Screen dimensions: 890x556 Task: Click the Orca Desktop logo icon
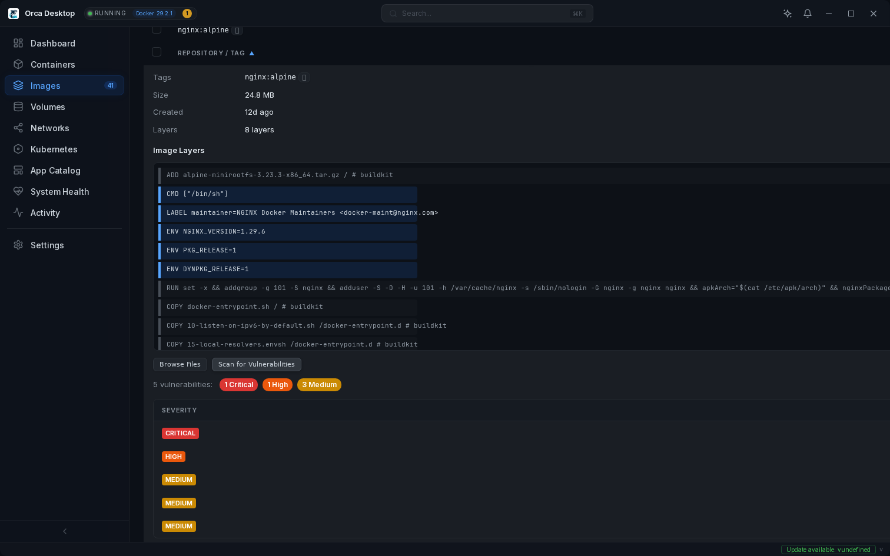tap(14, 13)
